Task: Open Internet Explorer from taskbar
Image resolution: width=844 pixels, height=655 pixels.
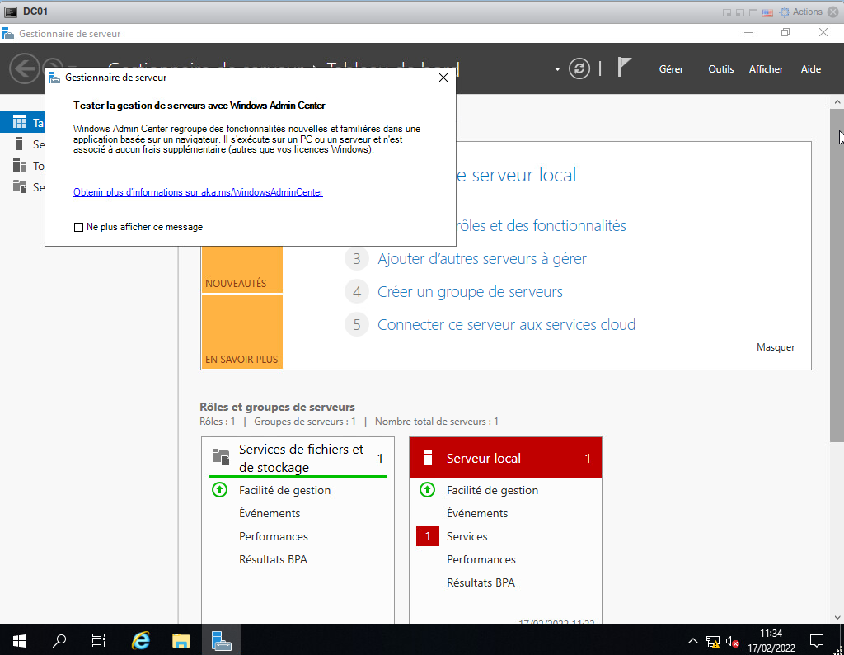Action: click(142, 640)
